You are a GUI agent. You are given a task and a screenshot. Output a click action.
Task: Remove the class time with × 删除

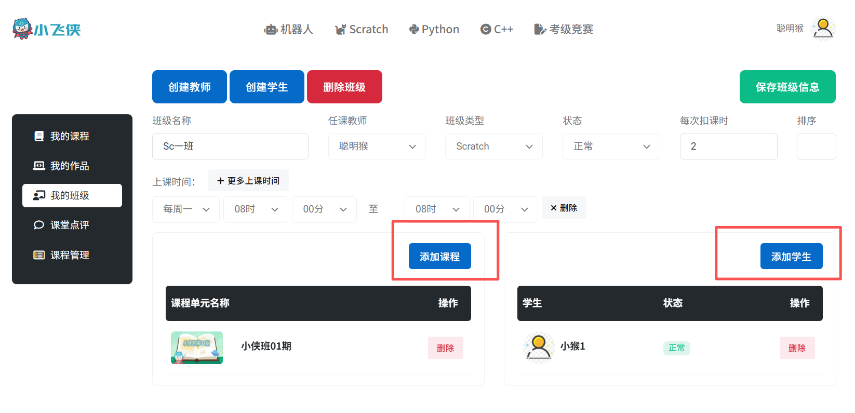coord(564,207)
